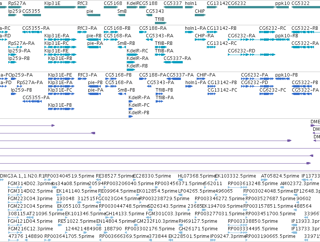Select transcript Klp31E-RC label
The width and height of the screenshot is (320, 242).
pos(56,43)
